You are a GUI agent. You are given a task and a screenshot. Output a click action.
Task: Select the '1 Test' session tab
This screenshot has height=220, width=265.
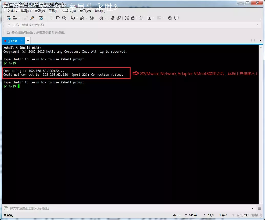(x=12, y=41)
